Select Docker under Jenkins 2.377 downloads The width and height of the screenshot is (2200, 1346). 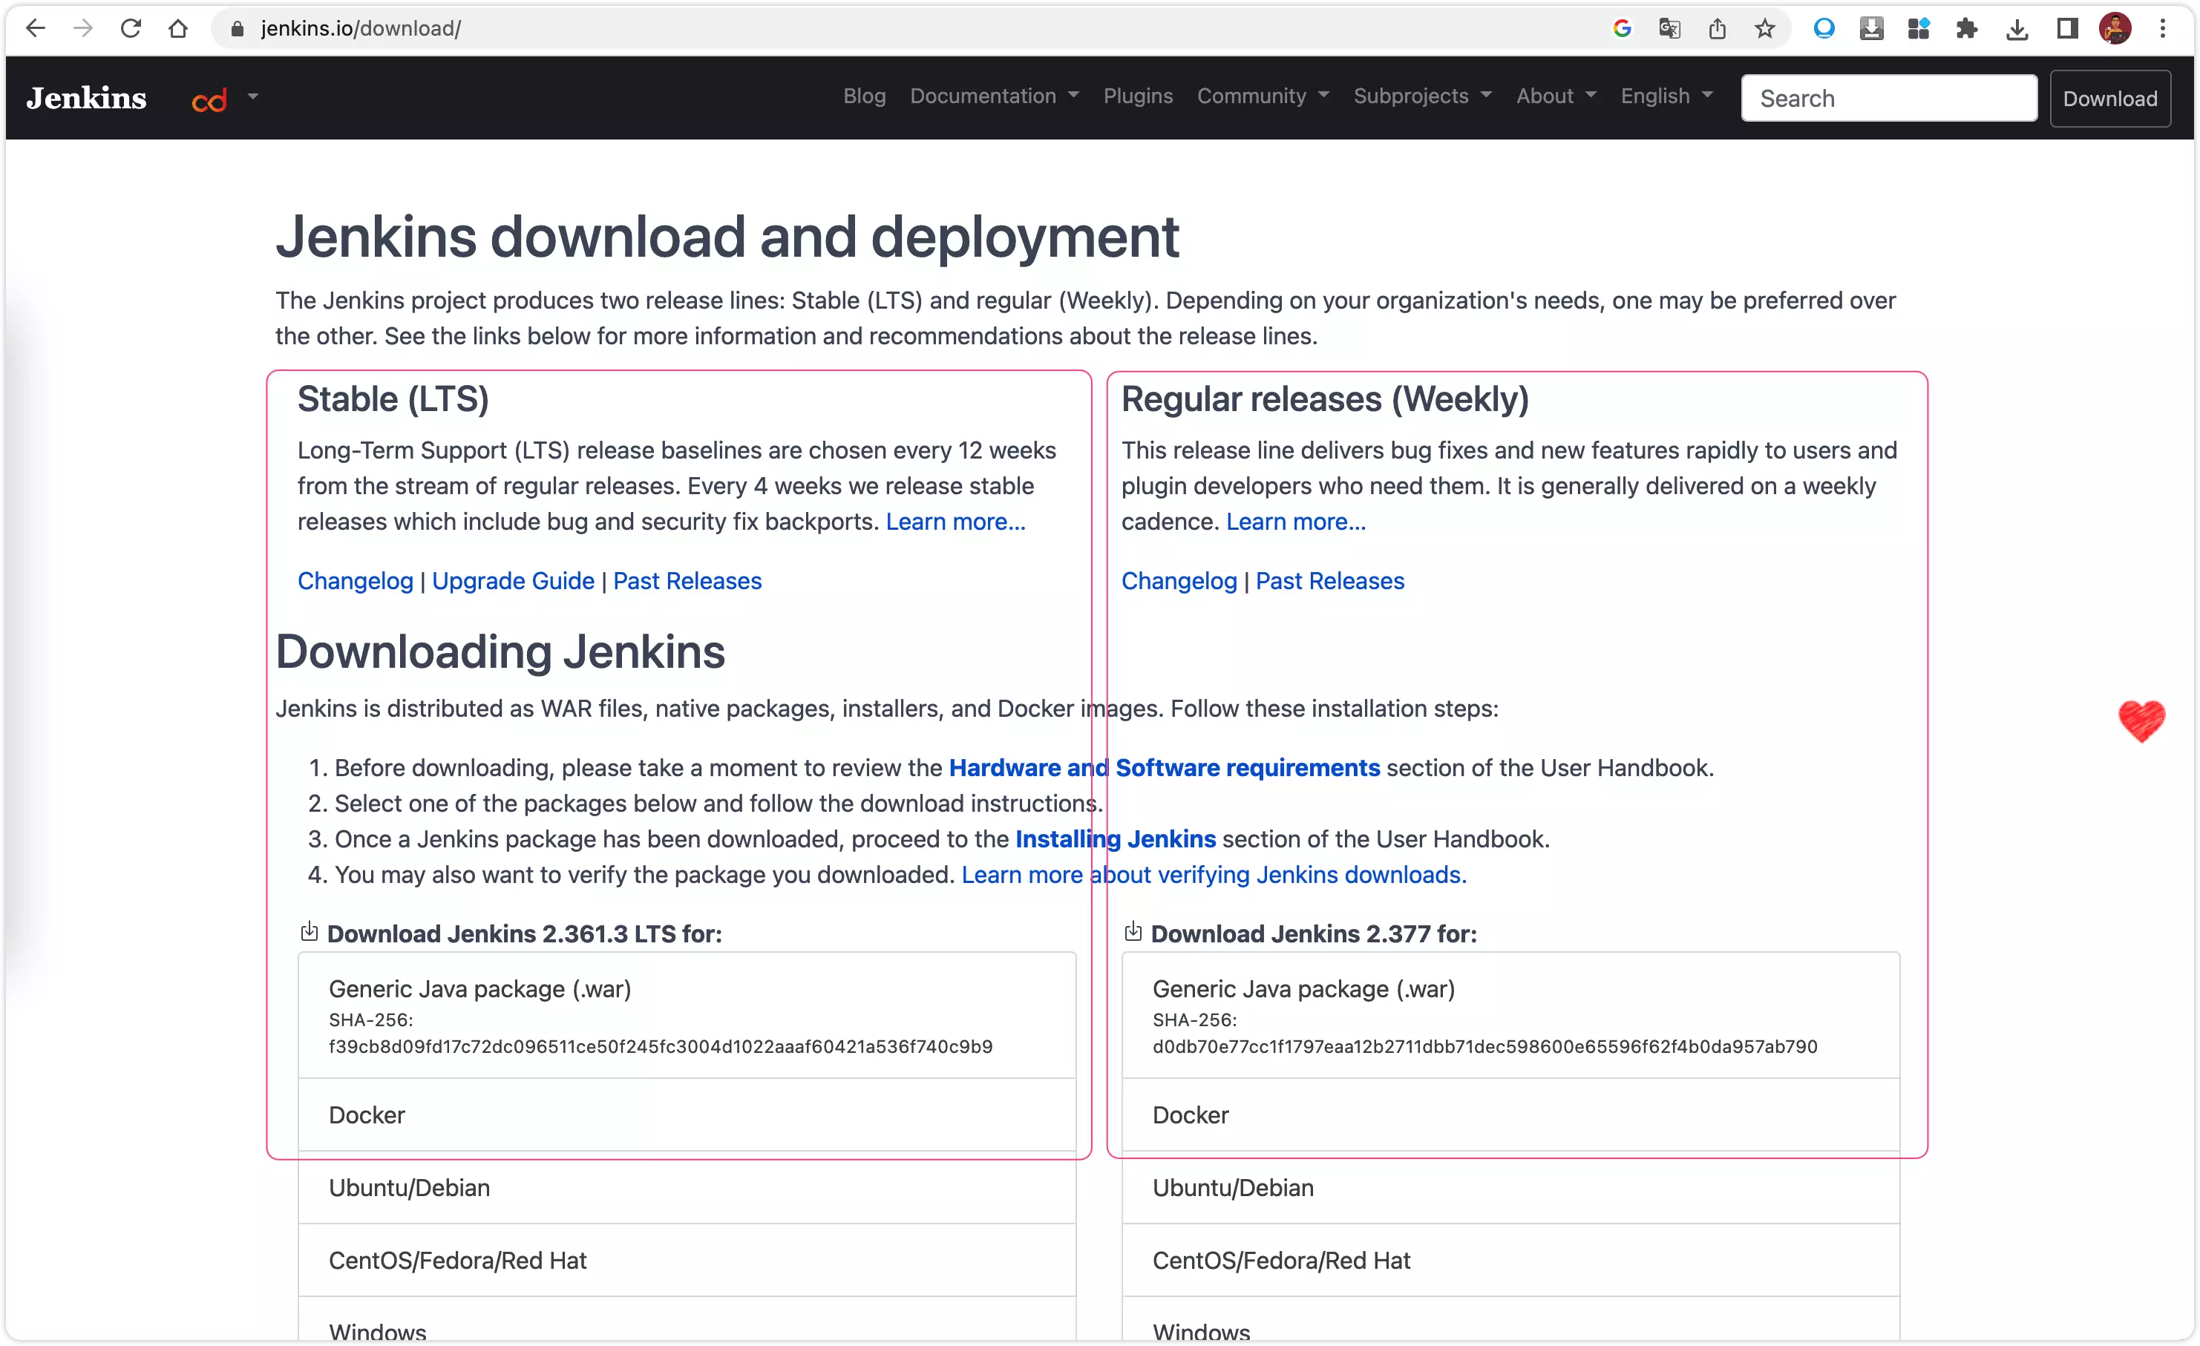pyautogui.click(x=1510, y=1114)
